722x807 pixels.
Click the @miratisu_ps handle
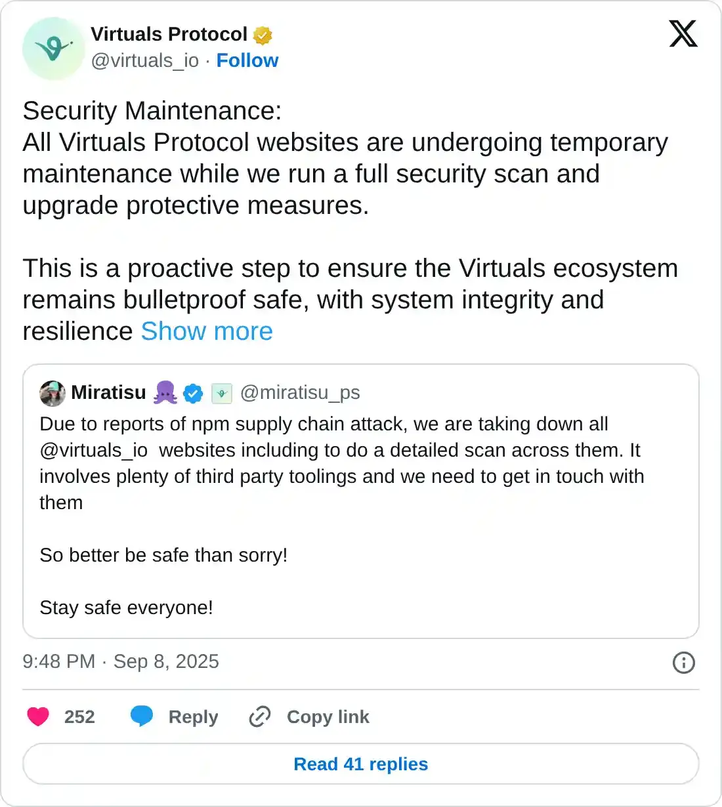click(301, 392)
